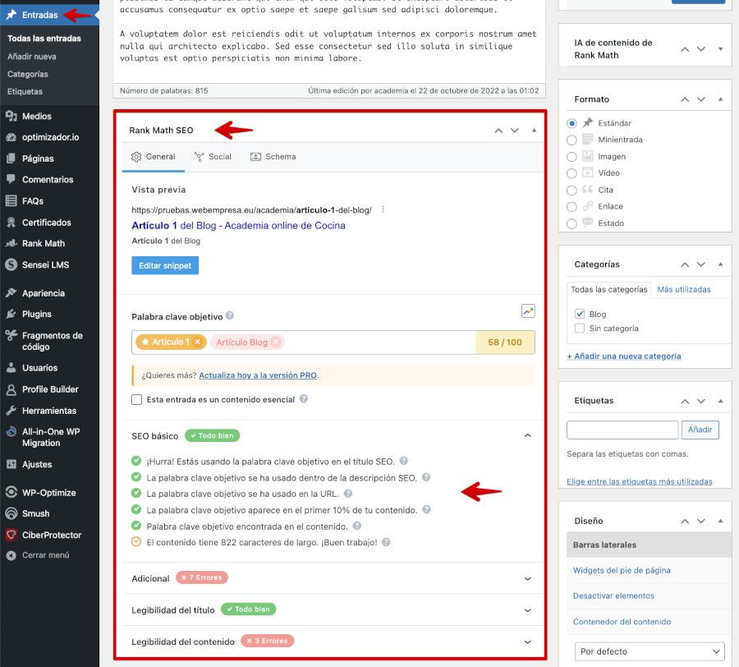
Task: Switch to the Schema tab
Action: tap(273, 157)
